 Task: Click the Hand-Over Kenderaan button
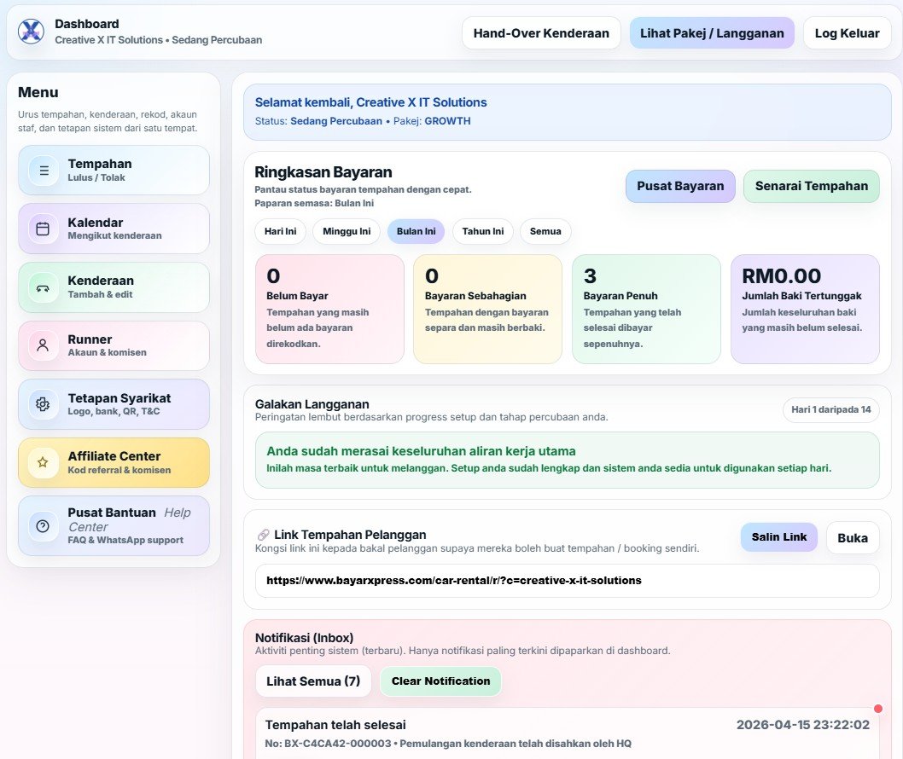point(540,32)
